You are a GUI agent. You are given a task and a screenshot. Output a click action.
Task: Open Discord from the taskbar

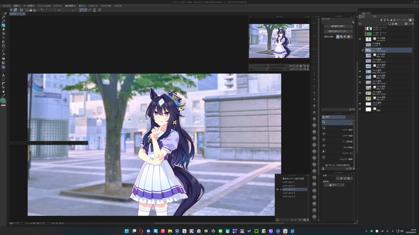[148, 231]
